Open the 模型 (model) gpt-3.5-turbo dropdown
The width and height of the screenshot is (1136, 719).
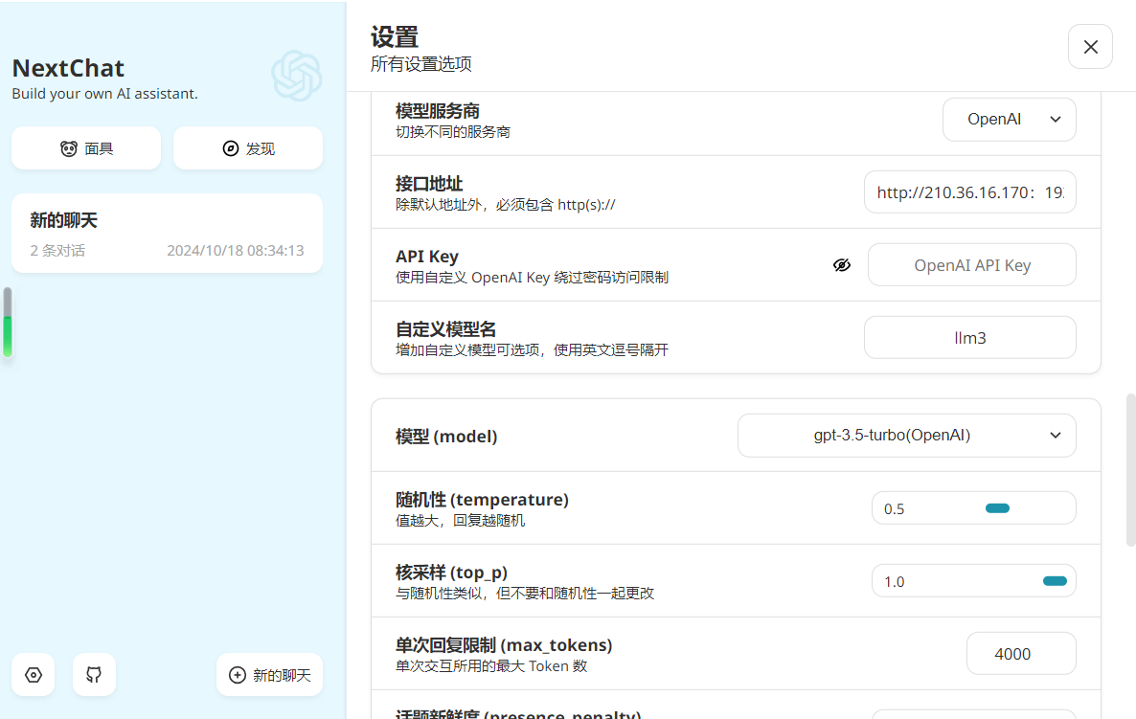[x=906, y=436]
